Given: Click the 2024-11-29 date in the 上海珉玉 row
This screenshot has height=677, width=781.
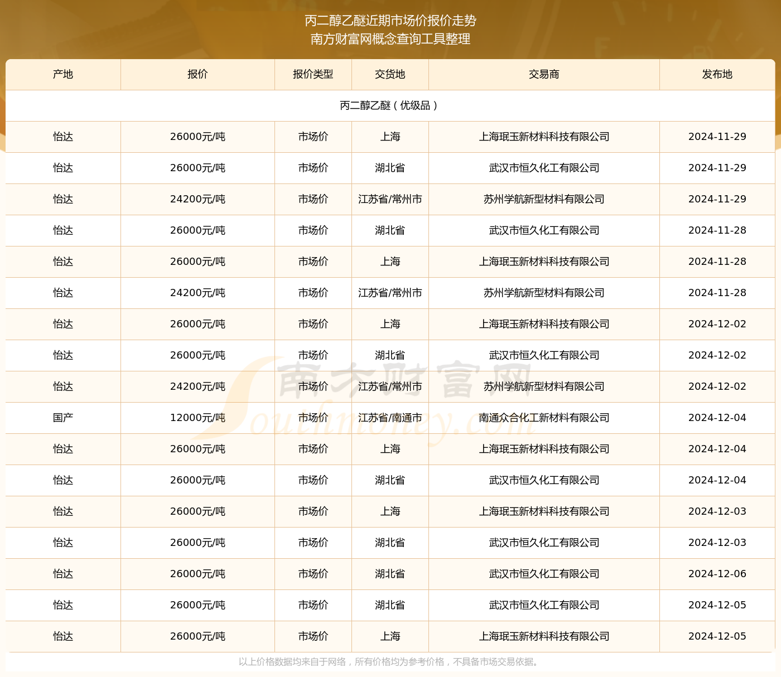Looking at the screenshot, I should (717, 137).
